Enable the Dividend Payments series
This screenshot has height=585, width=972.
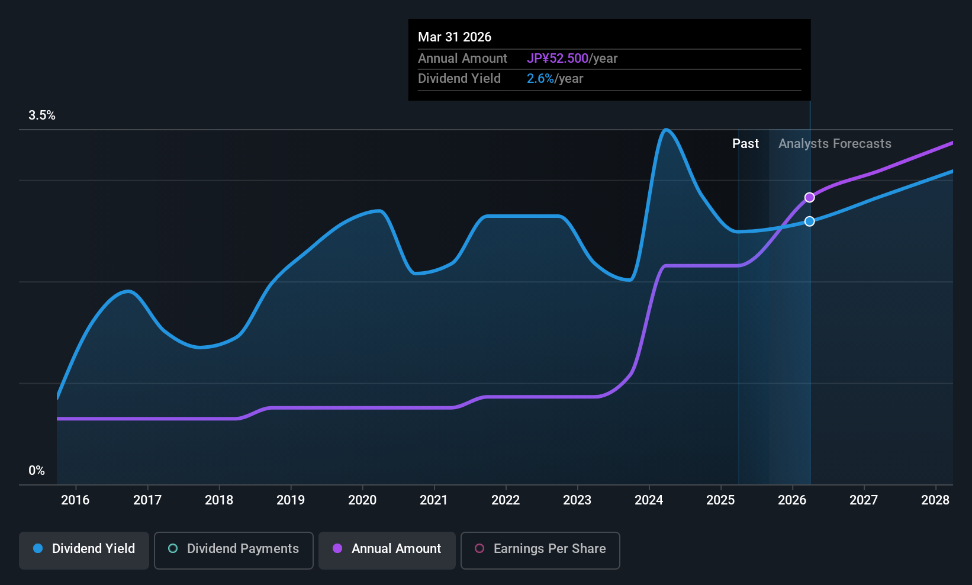click(x=234, y=551)
